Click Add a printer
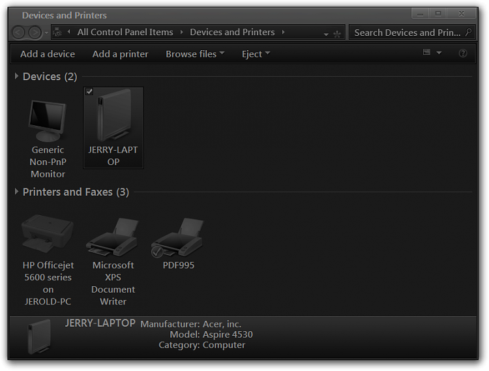 [x=120, y=54]
